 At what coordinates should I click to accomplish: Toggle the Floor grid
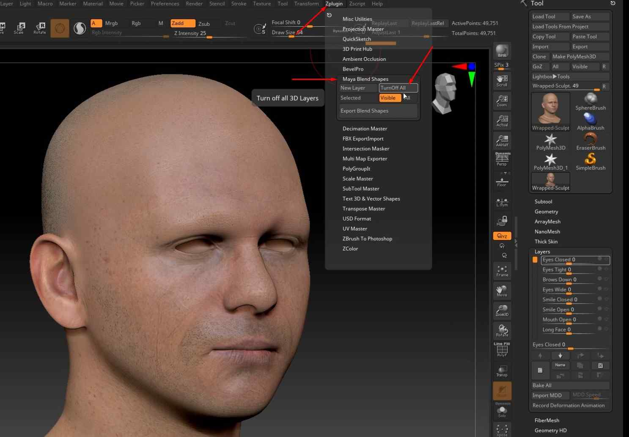pyautogui.click(x=502, y=180)
